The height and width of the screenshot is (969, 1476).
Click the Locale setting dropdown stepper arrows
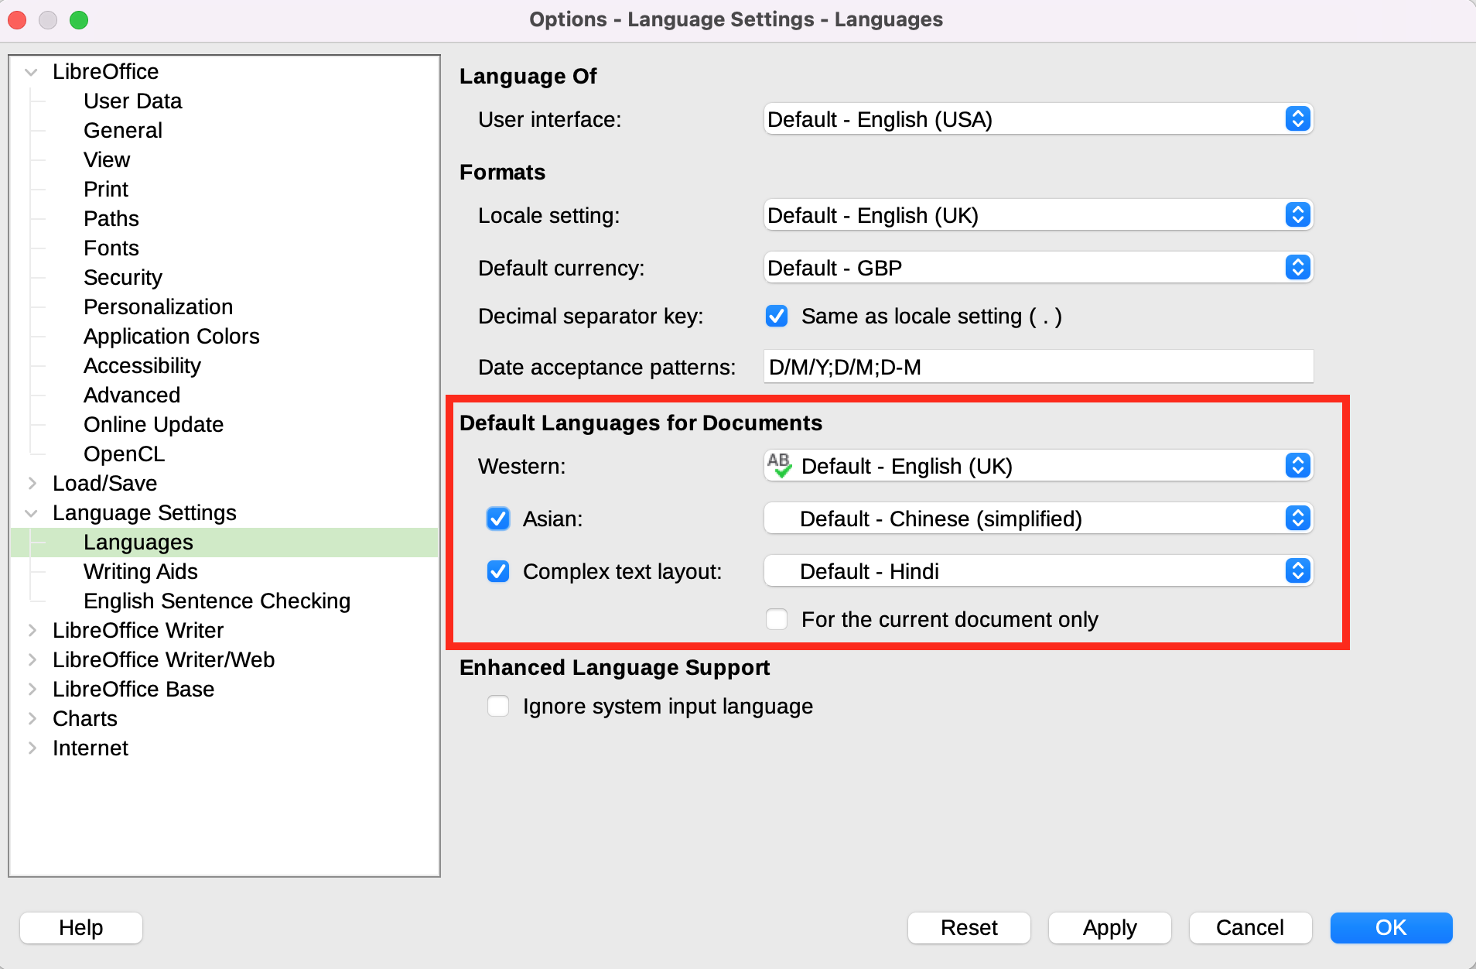click(x=1297, y=214)
